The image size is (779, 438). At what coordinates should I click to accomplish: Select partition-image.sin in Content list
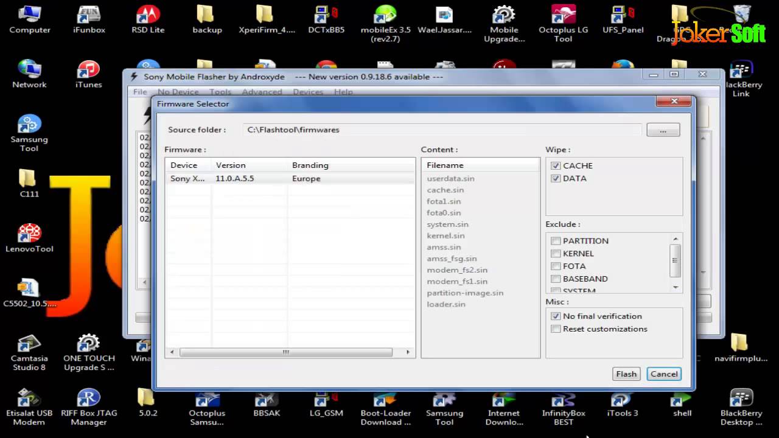click(x=465, y=293)
